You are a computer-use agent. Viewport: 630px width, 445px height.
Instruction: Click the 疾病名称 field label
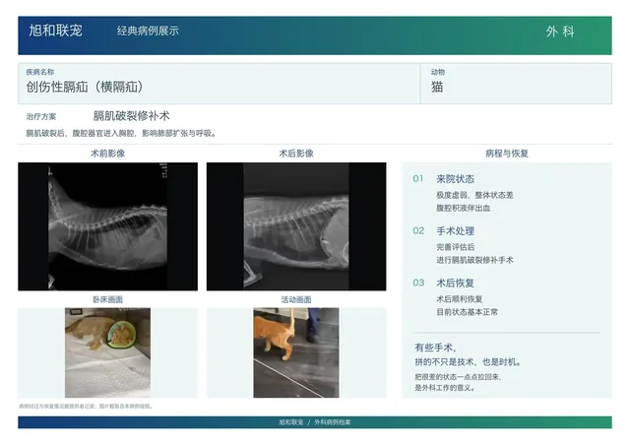tap(40, 72)
